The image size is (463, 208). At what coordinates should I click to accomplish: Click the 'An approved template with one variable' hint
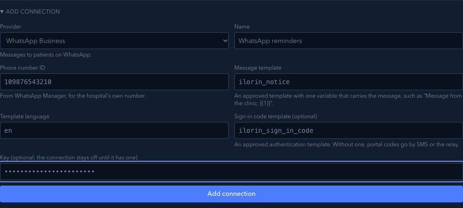pos(348,100)
